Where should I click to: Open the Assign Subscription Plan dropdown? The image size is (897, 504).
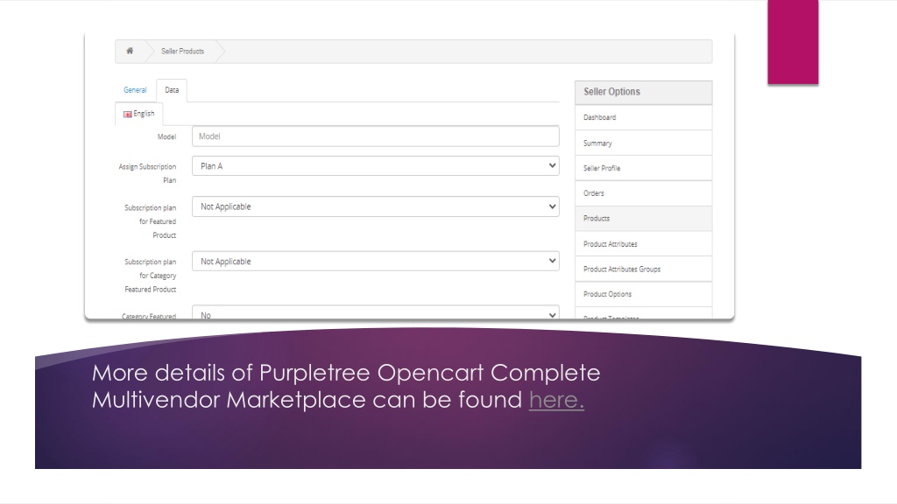pyautogui.click(x=375, y=166)
